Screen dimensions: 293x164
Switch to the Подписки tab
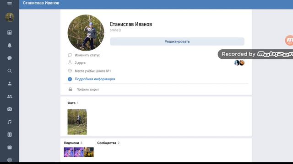tap(73, 143)
